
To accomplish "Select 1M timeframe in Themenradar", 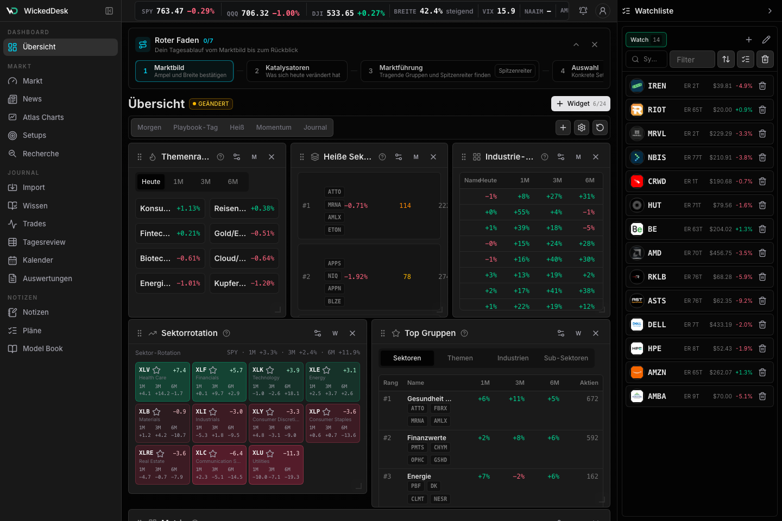I will point(178,182).
